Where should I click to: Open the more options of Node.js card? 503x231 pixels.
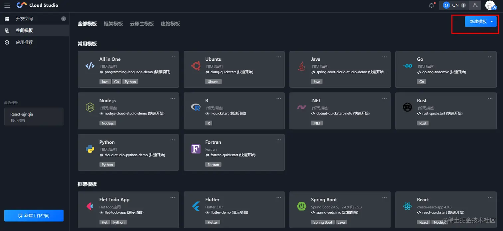(x=173, y=98)
